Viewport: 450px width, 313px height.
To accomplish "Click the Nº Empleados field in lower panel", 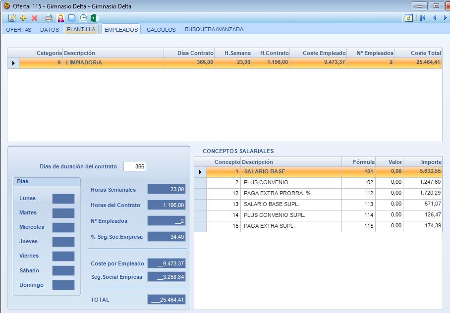I will tap(167, 220).
